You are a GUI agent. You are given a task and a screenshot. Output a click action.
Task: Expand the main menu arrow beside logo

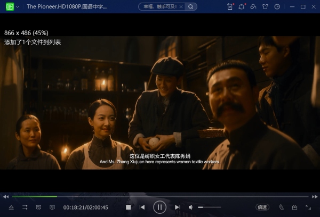18,7
